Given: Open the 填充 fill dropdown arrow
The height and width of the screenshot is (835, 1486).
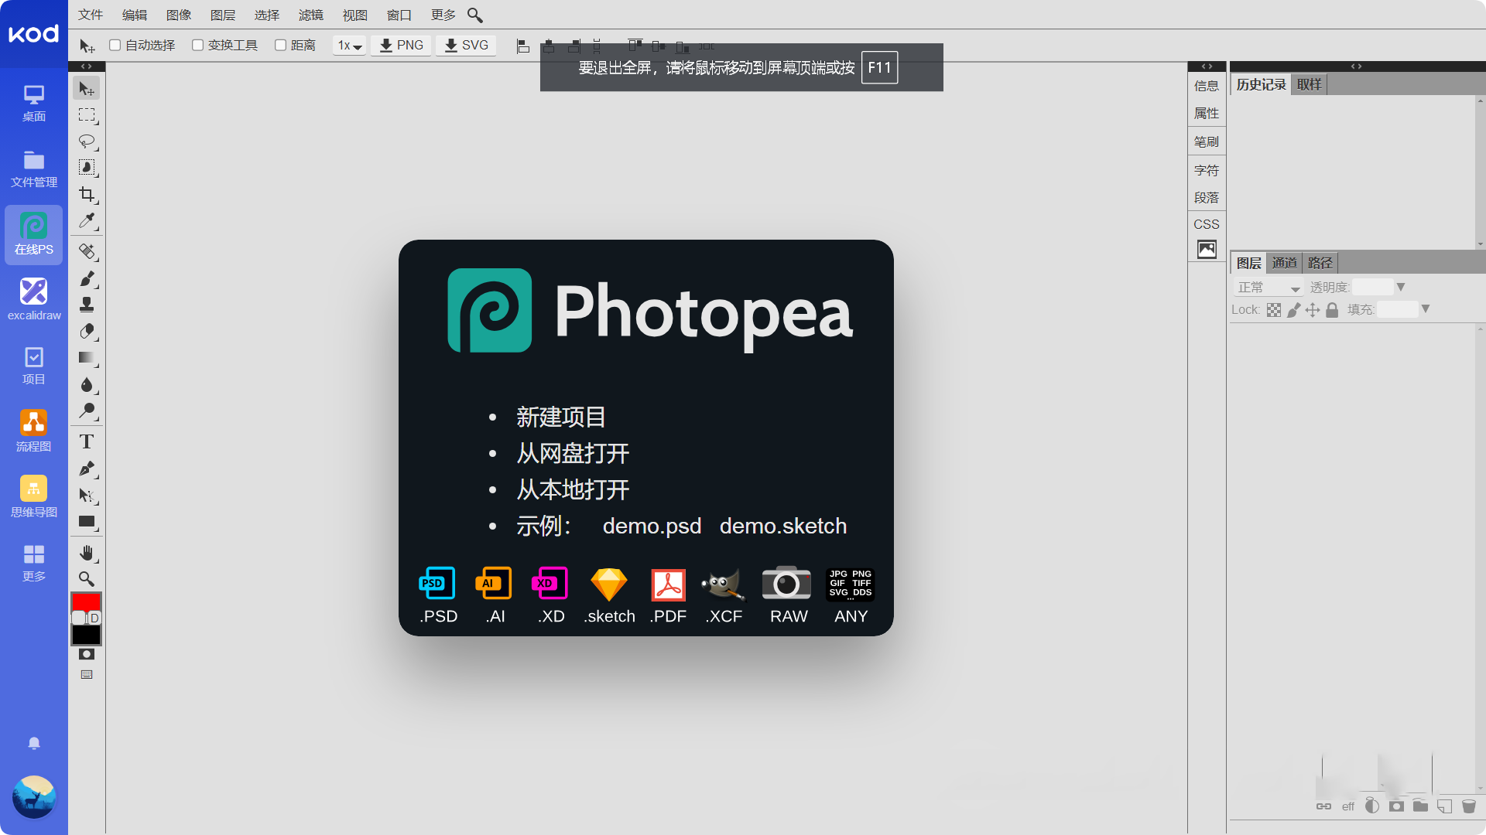Looking at the screenshot, I should 1426,309.
